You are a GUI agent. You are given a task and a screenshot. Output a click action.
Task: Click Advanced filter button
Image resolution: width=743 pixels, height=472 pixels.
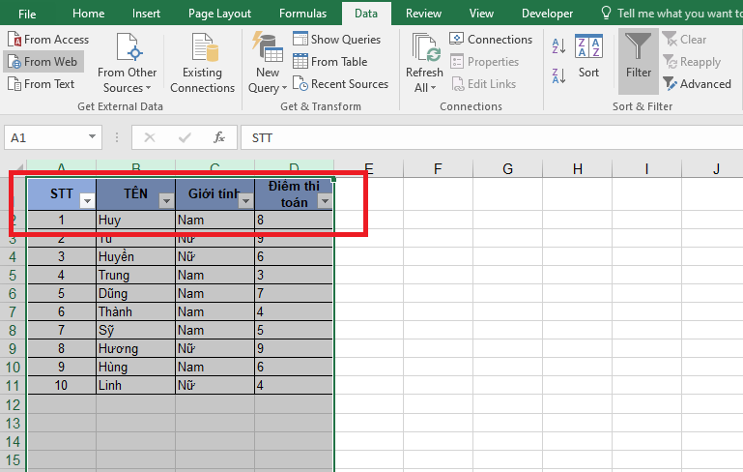pos(697,84)
